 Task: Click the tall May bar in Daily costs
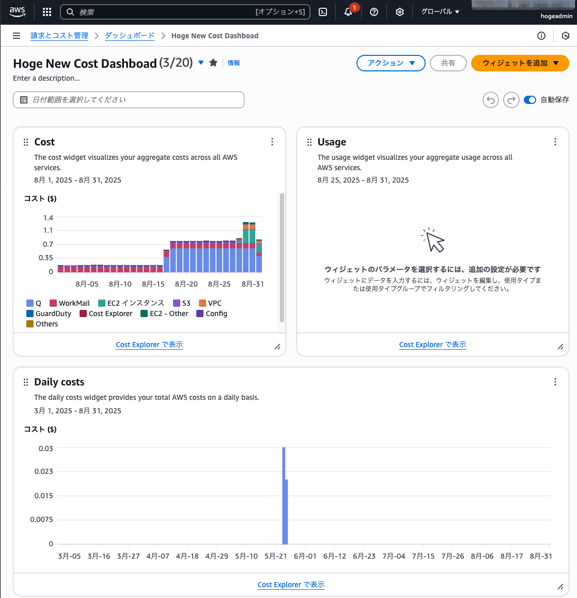pos(284,496)
